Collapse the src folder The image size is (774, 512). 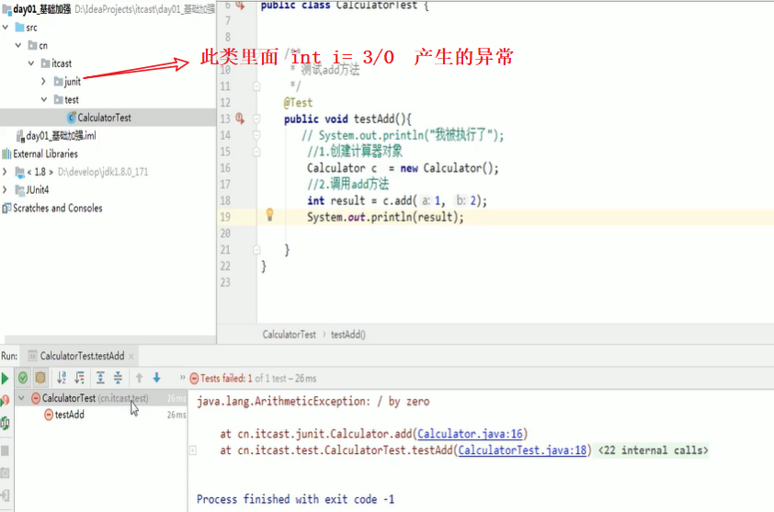pos(6,28)
